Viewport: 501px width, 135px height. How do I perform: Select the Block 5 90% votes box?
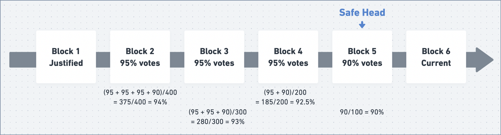[x=362, y=57]
